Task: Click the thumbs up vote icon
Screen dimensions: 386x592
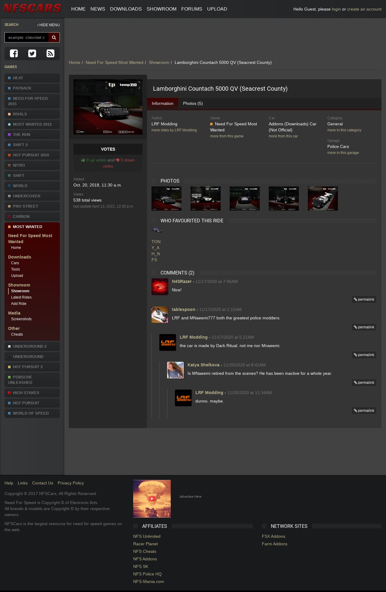Action: pyautogui.click(x=83, y=160)
